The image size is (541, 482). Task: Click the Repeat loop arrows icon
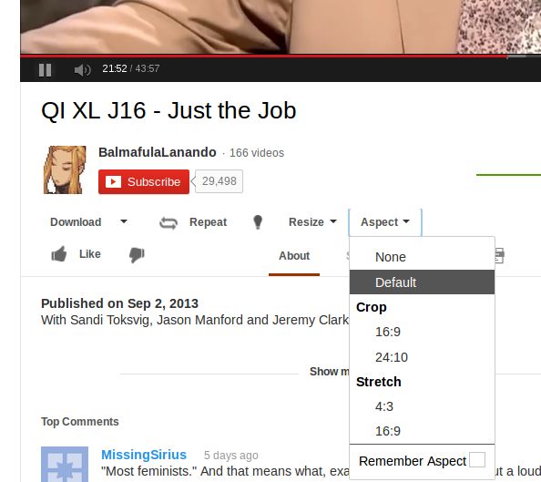[x=168, y=222]
